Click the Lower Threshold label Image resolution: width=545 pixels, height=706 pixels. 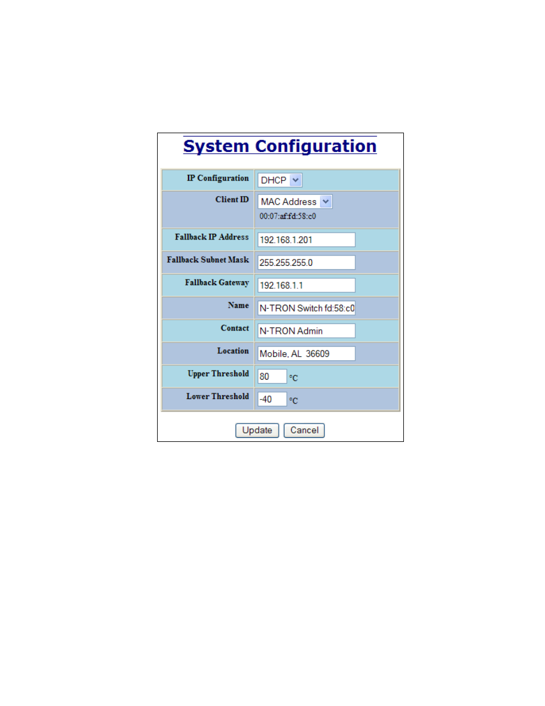(x=218, y=397)
